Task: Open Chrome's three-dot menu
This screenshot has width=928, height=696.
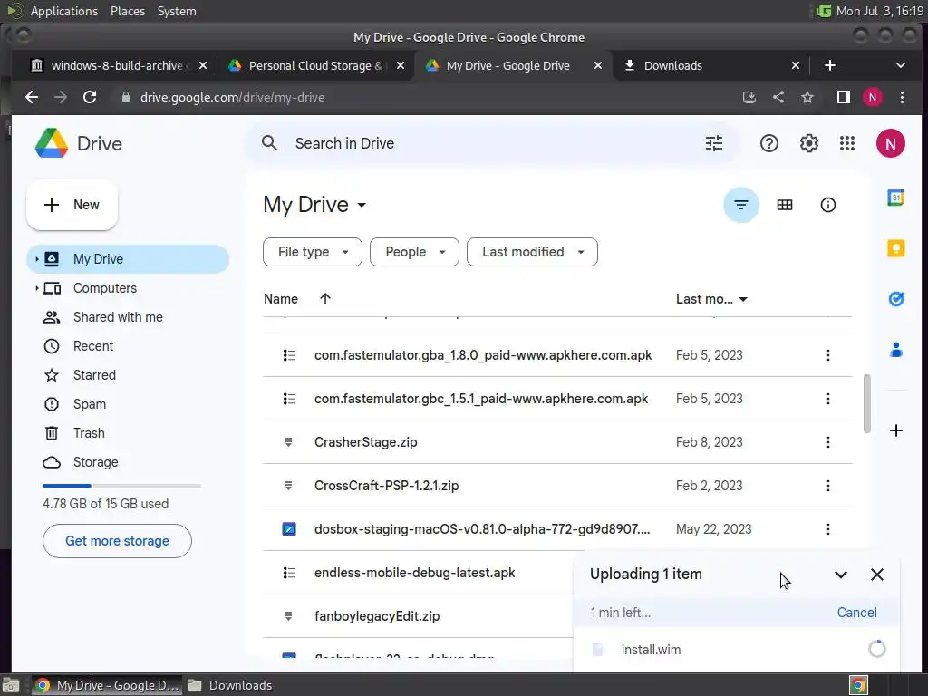Action: click(x=902, y=97)
